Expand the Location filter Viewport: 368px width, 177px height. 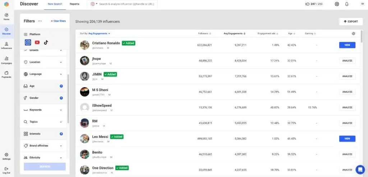[x=43, y=62]
